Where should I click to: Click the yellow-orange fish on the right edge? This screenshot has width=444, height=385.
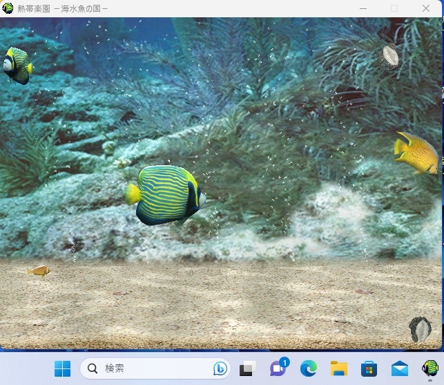click(x=416, y=153)
